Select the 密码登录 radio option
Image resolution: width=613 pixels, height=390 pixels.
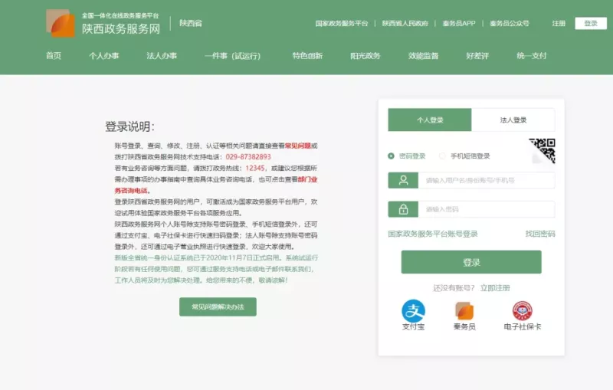coord(392,156)
